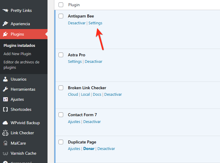Click the Ajustes sliders icon in sidebar

pos(5,99)
